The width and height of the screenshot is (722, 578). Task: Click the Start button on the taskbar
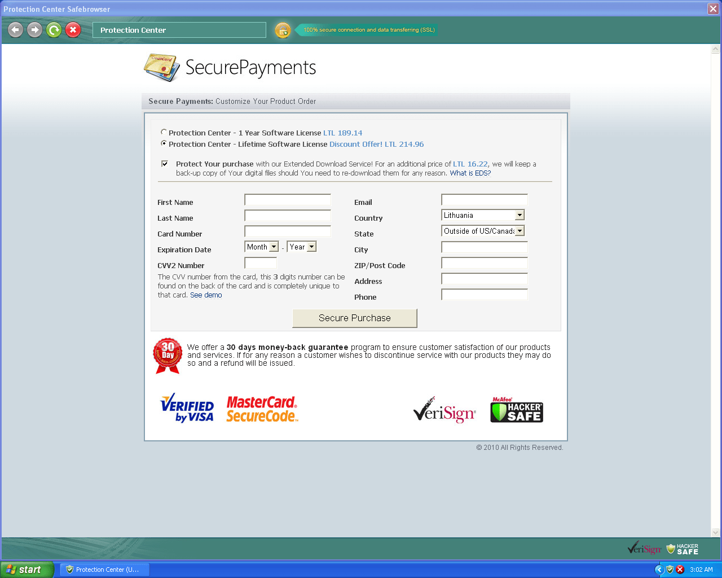pos(27,570)
